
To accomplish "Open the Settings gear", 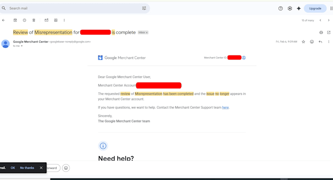I will tap(290, 8).
